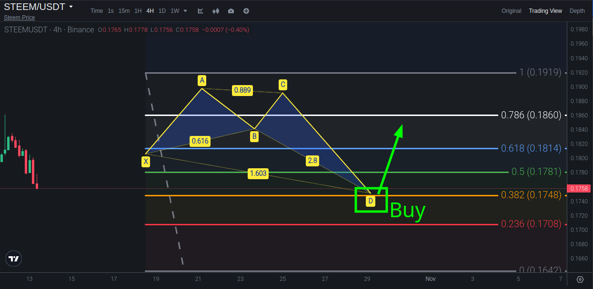Select the 4H interval

click(150, 11)
